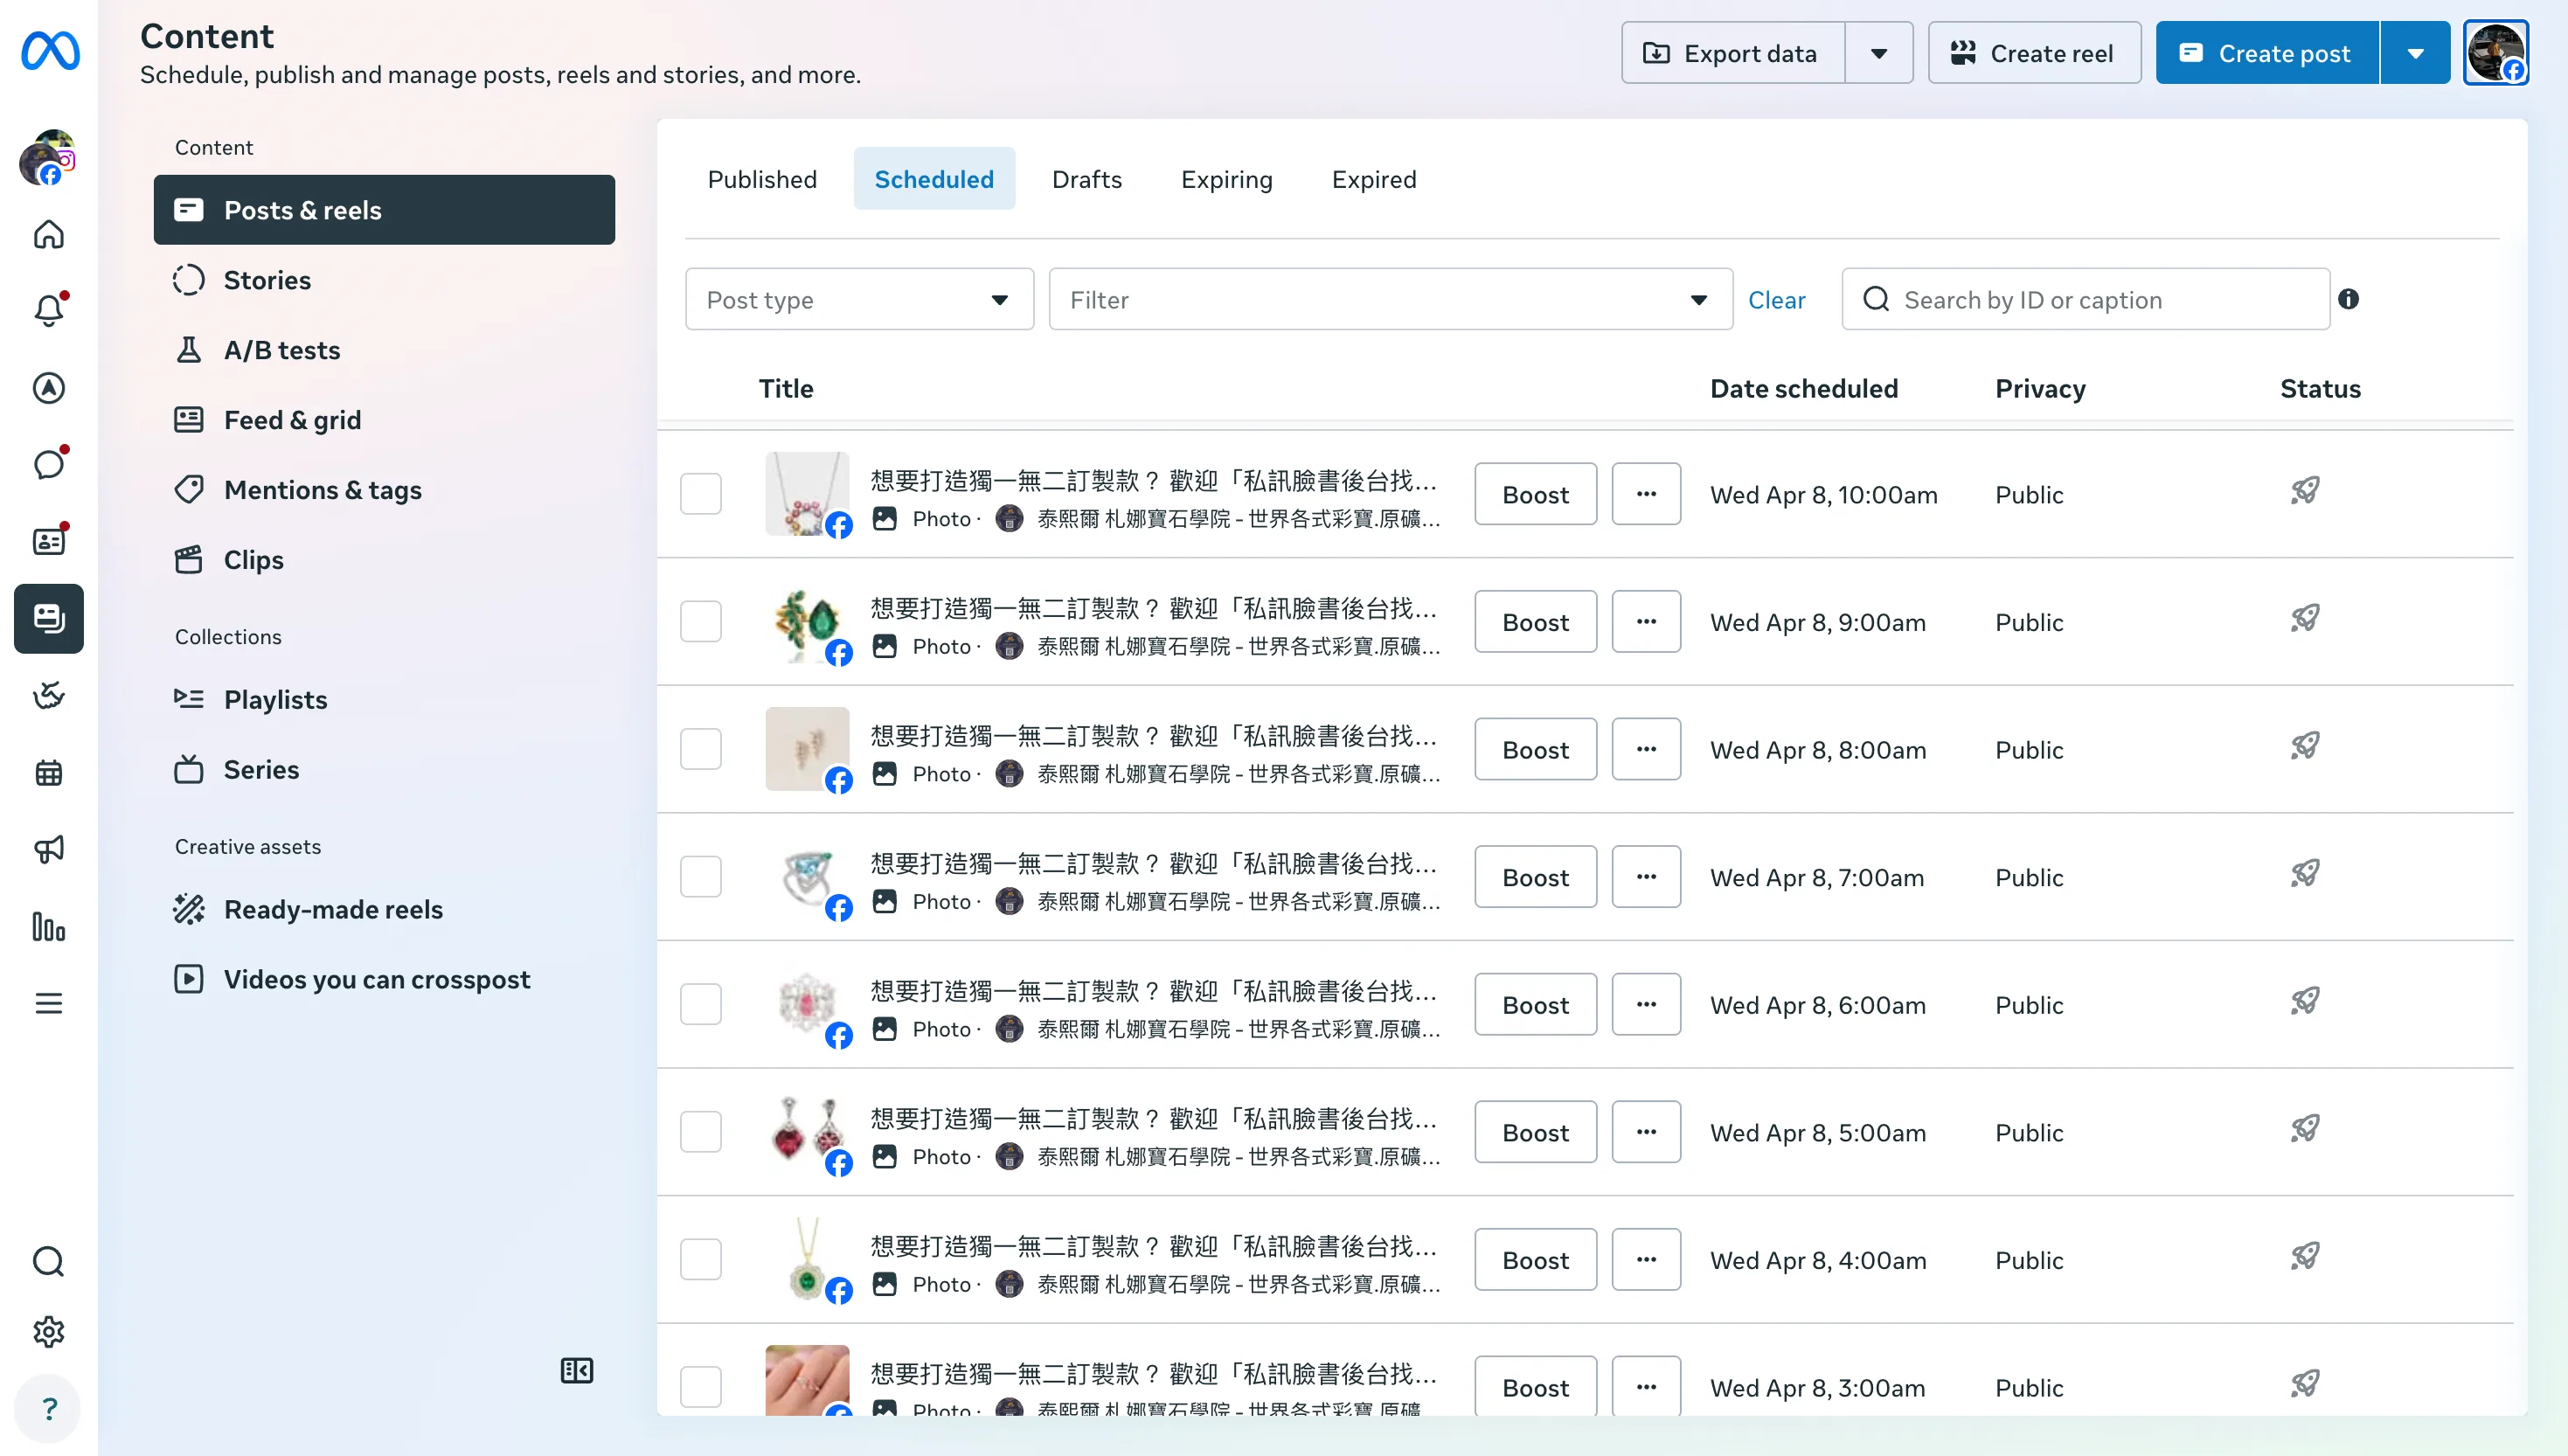
Task: Open Playlists collection
Action: (384, 700)
